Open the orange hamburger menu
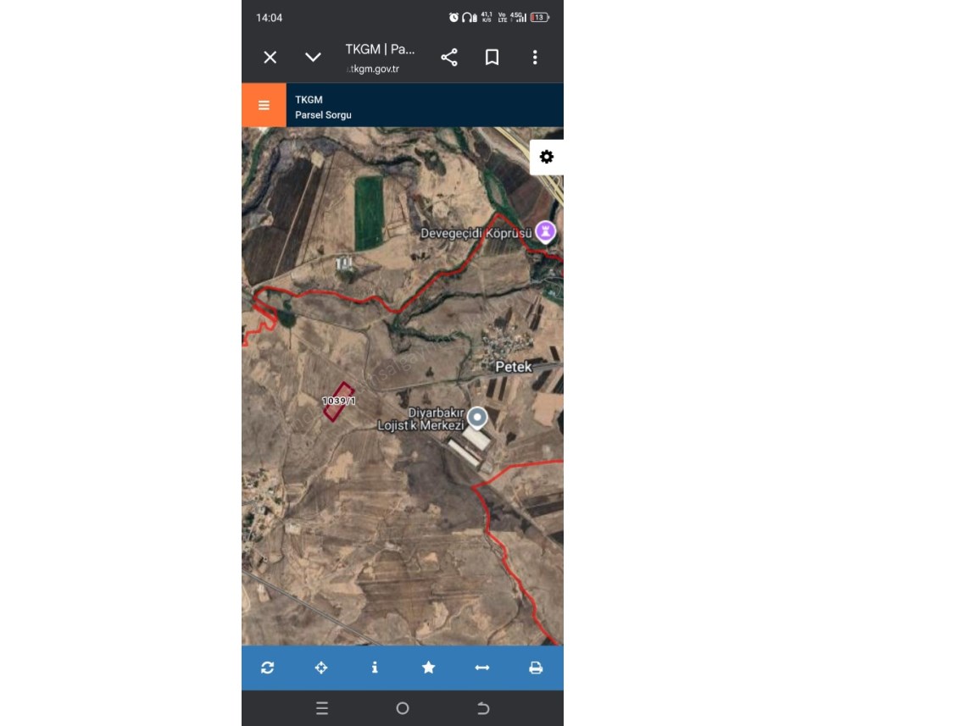 (264, 106)
